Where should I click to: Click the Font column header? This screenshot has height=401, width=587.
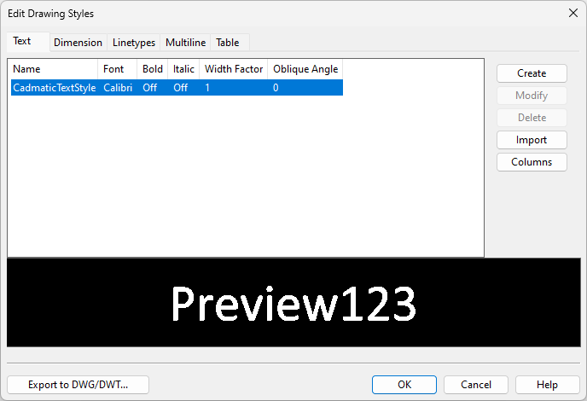coord(117,69)
